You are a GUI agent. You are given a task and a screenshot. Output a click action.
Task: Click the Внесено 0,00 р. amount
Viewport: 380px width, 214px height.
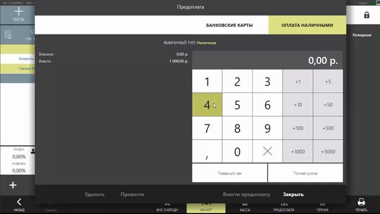(x=182, y=54)
